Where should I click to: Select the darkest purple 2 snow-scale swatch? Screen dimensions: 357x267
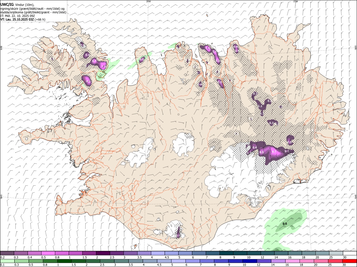103,253
